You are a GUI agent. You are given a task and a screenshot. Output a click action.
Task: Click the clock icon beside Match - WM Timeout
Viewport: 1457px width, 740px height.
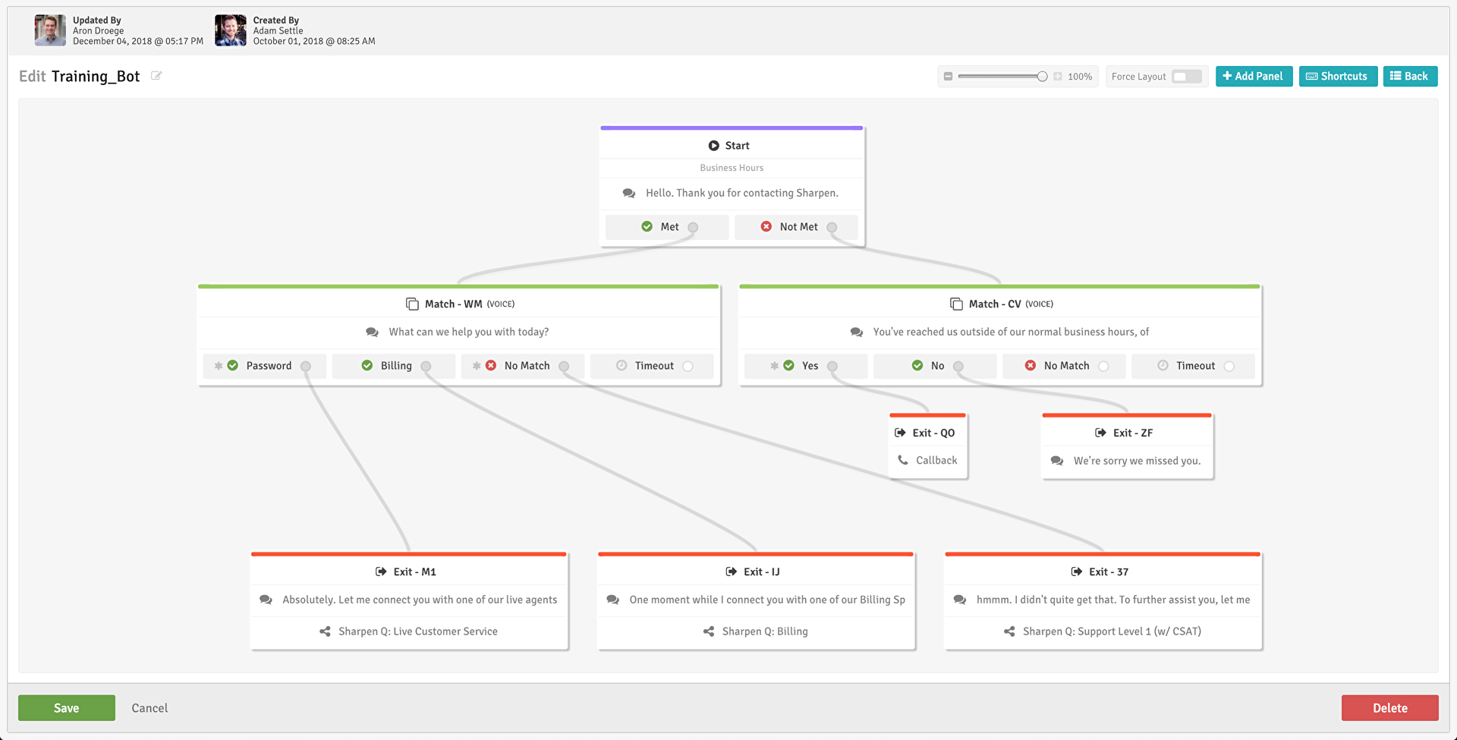click(622, 365)
